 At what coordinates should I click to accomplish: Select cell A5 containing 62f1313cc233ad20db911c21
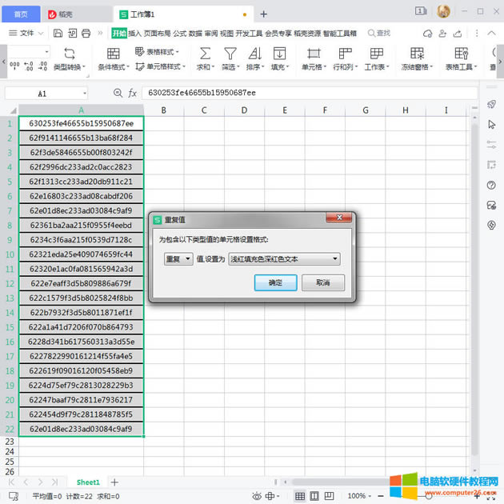[x=81, y=182]
